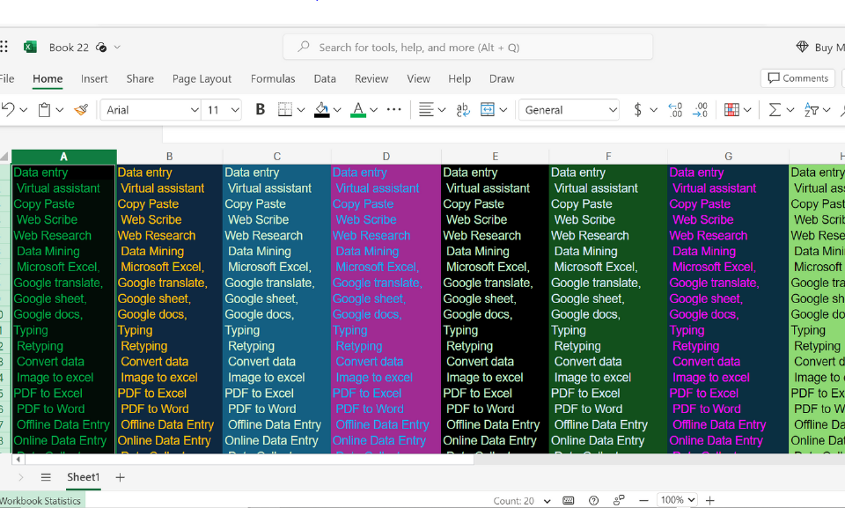Expand the Paste options arrow
845x508 pixels.
click(60, 110)
